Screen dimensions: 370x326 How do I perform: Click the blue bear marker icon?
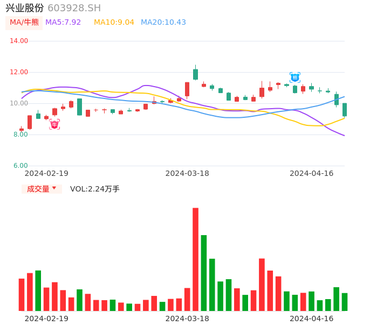(295, 77)
